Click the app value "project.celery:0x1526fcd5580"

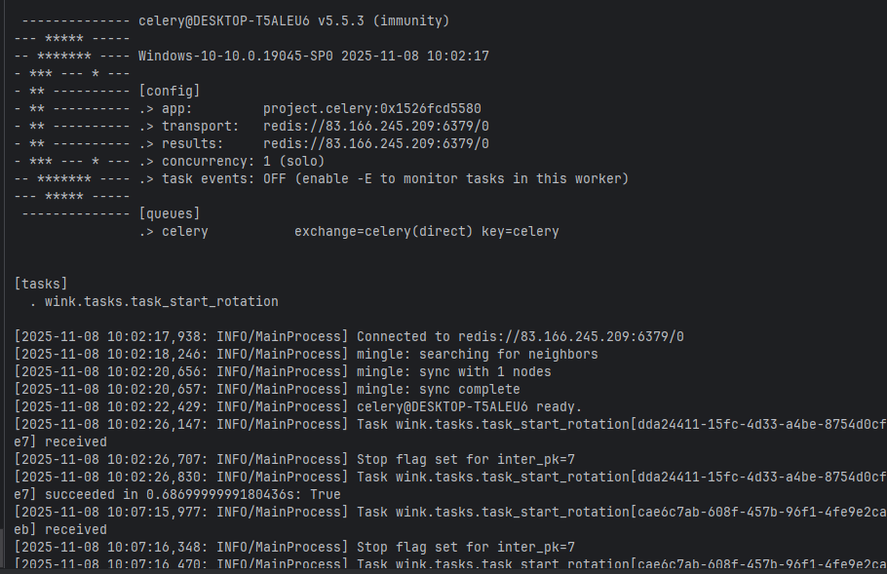click(x=372, y=108)
